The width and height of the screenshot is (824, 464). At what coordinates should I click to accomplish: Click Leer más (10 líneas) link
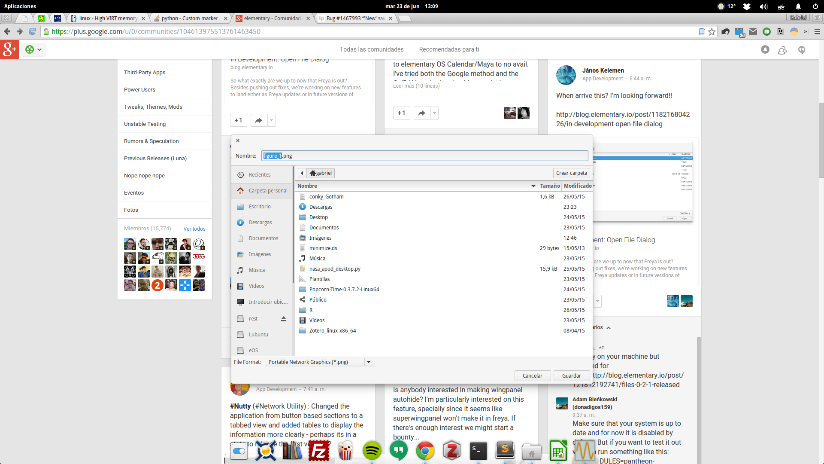[416, 85]
